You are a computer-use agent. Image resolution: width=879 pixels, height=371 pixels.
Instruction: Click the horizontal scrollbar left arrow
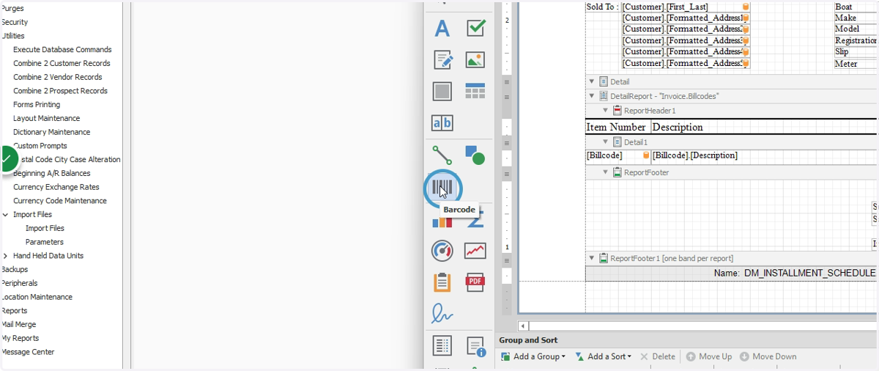pos(523,326)
